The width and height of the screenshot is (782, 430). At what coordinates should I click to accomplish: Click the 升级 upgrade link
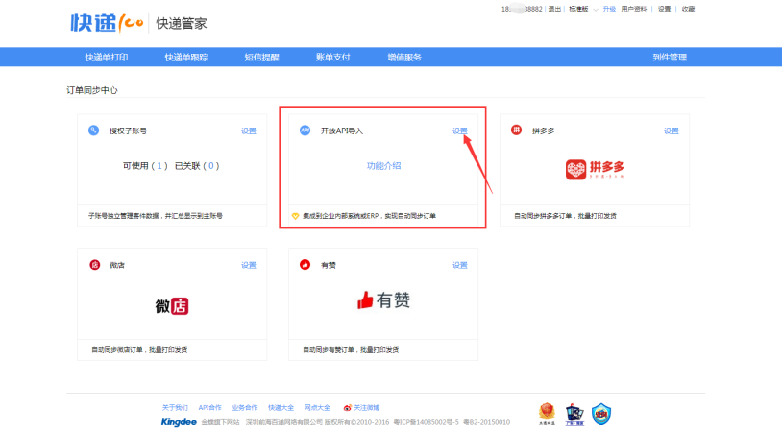tap(609, 9)
